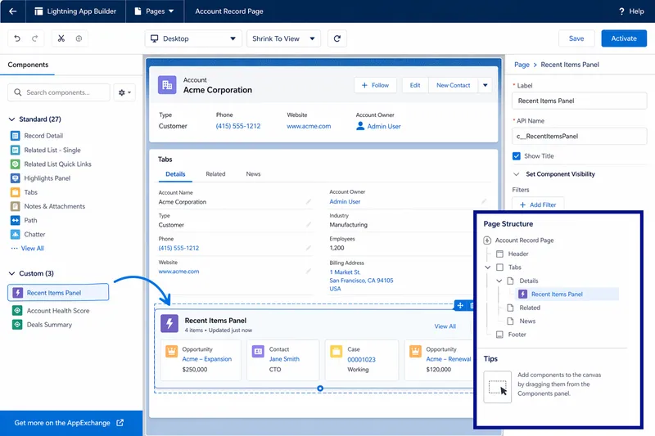Collapse the Standard (27) section
The image size is (655, 436).
(11, 119)
